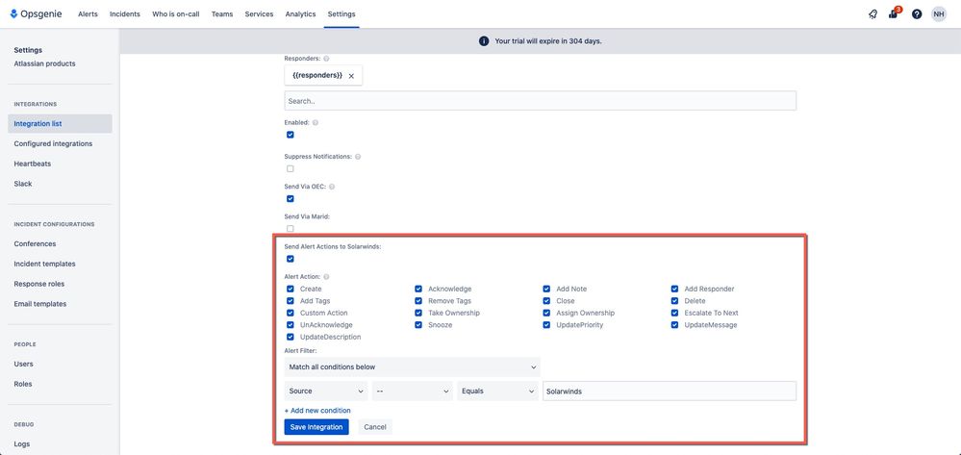Uncheck the Snooze checkbox
The image size is (961, 455).
tap(418, 325)
